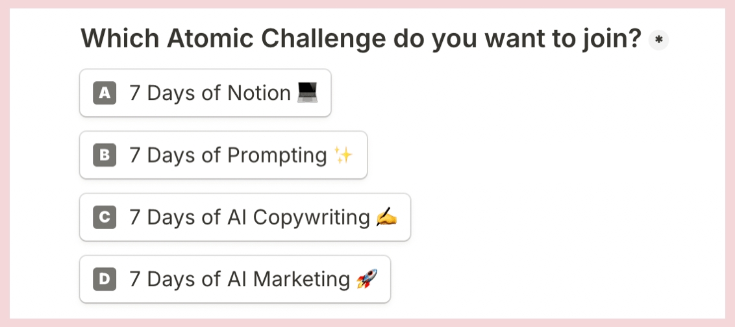Click the laptop emoji beside Notion
The width and height of the screenshot is (735, 327).
[x=308, y=93]
